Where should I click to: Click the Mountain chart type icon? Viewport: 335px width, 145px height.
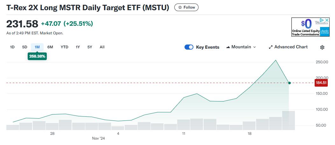[228, 47]
